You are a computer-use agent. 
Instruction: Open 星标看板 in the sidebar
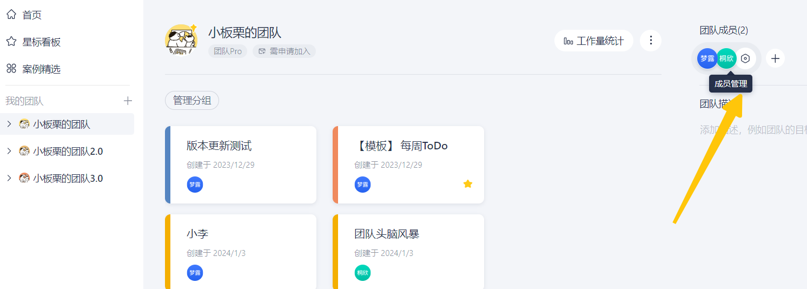coord(41,42)
